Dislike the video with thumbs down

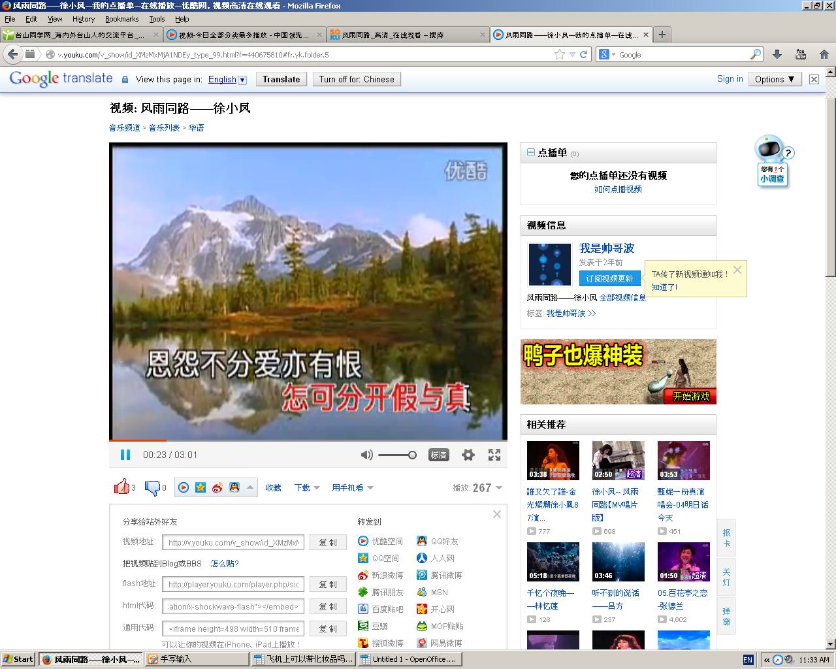(x=152, y=487)
